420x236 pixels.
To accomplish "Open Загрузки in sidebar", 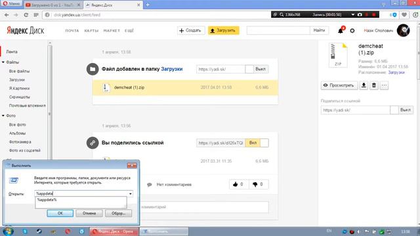I will click(17, 80).
